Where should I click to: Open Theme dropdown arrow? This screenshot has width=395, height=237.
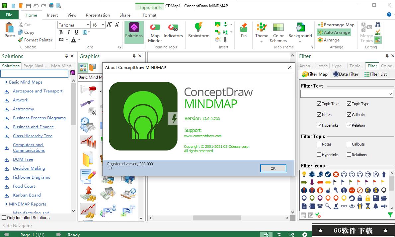(262, 42)
